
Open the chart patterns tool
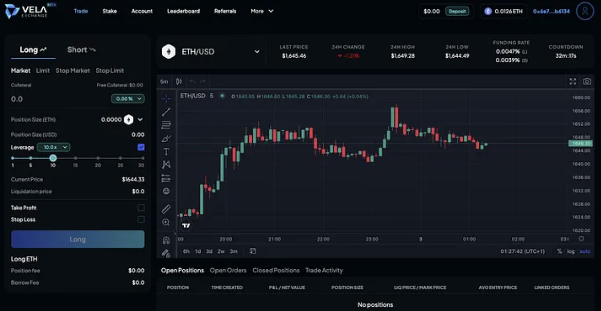tap(166, 165)
